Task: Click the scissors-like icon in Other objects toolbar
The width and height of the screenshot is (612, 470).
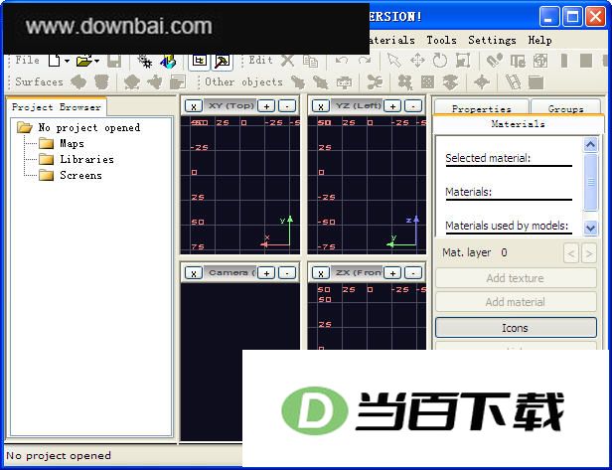Action: click(375, 81)
